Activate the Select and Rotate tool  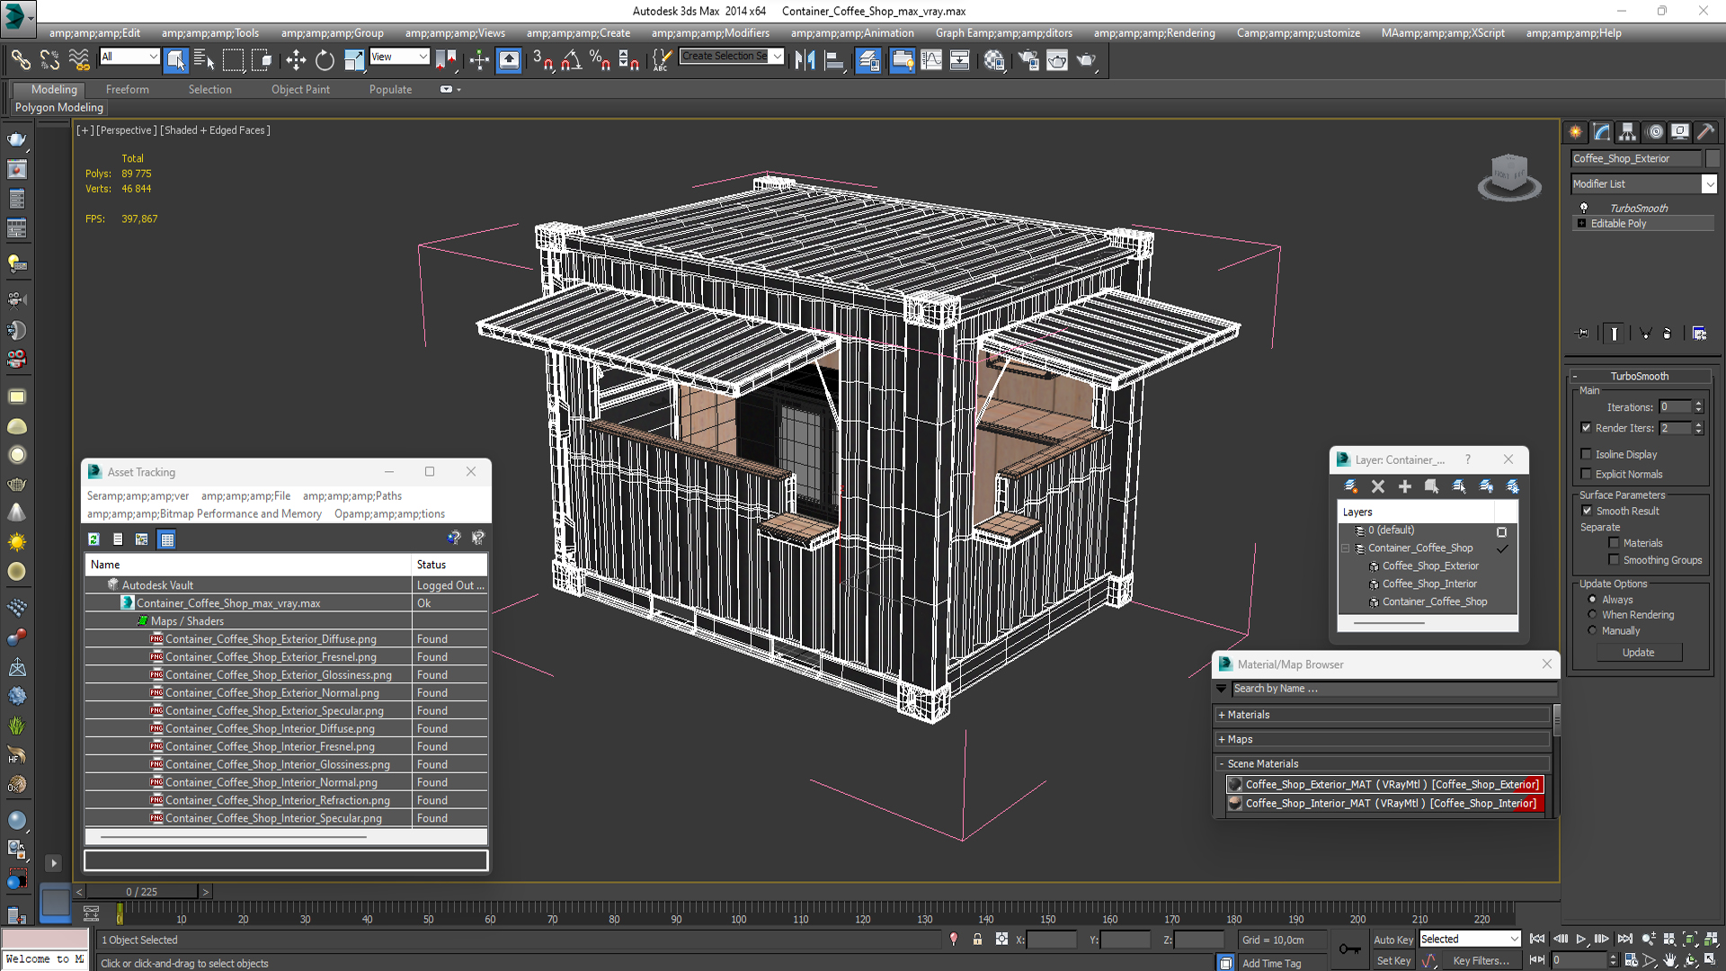click(325, 60)
